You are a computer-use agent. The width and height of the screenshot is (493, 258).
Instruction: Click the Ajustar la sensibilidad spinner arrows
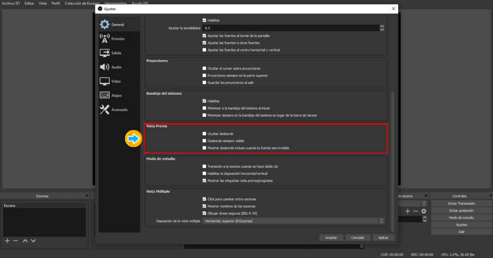[382, 28]
